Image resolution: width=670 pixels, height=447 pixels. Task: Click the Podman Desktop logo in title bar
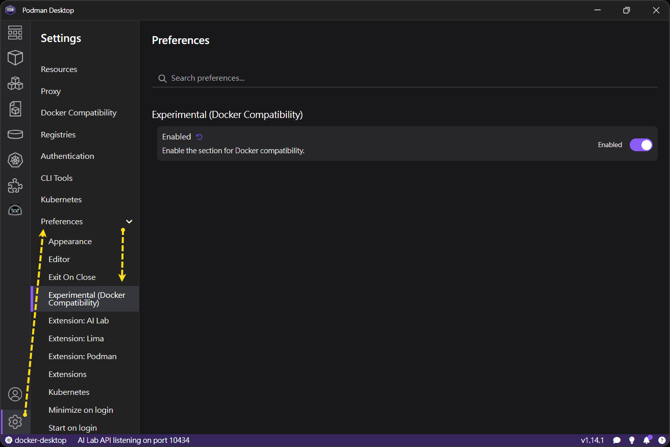(10, 10)
